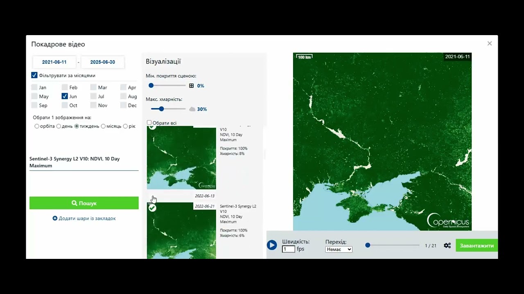Click the plus icon beside Додати шари
The height and width of the screenshot is (294, 524).
55,218
